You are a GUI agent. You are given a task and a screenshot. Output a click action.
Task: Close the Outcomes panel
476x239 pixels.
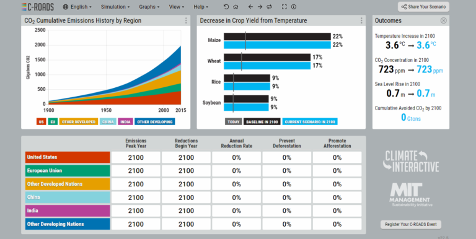(x=444, y=20)
